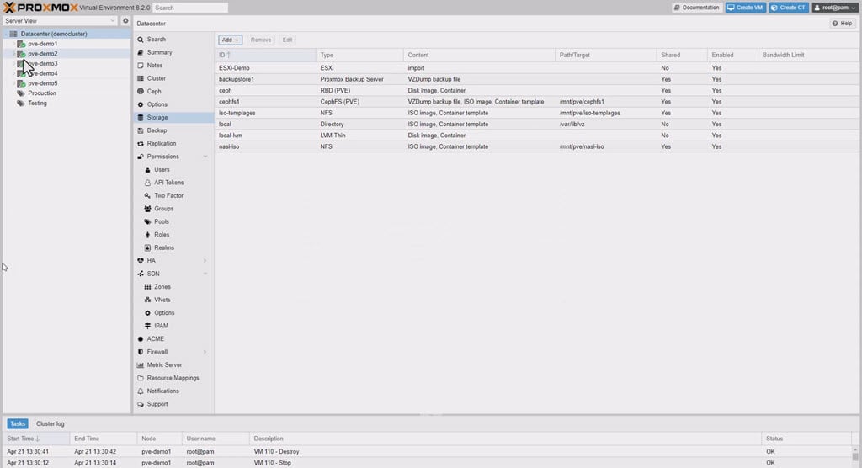The width and height of the screenshot is (862, 468).
Task: Expand the Firewall section arrow
Action: tap(205, 352)
